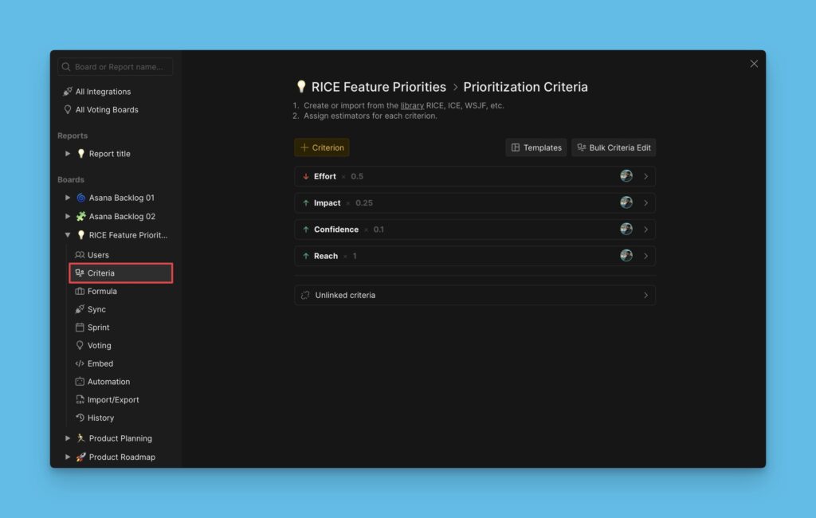Open the Sprint calendar icon
The width and height of the screenshot is (816, 518).
[80, 327]
